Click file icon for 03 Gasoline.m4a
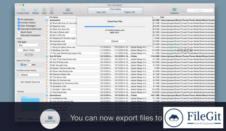This screenshot has width=226, height=131. click(47, 26)
